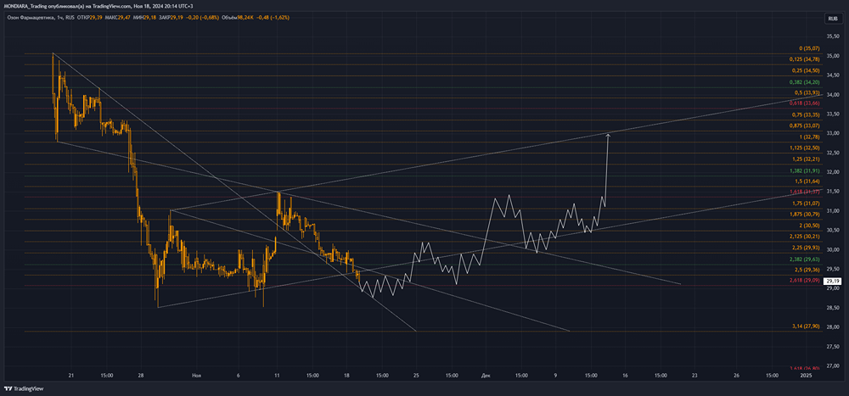Image resolution: width=849 pixels, height=396 pixels.
Task: Click time axis label 16
Action: click(x=626, y=374)
